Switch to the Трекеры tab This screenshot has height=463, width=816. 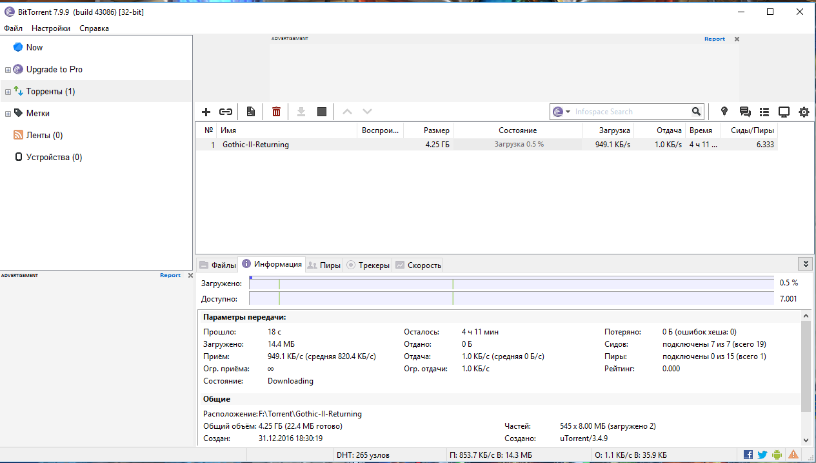click(368, 265)
